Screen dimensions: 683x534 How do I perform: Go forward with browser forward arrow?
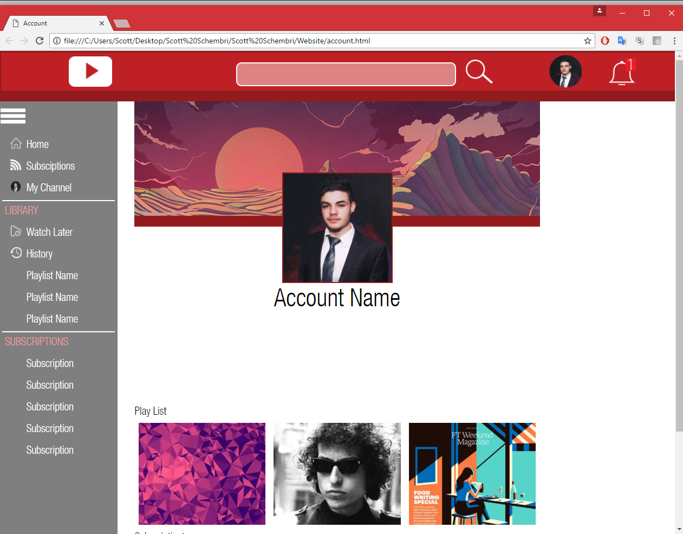pos(24,41)
